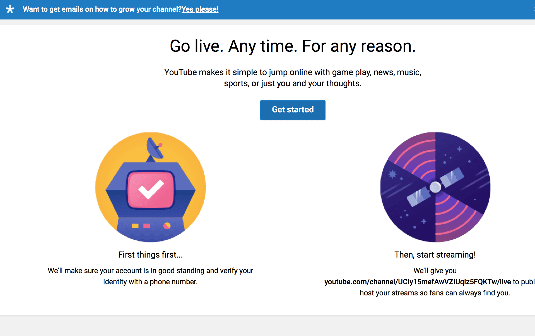The width and height of the screenshot is (535, 336).
Task: Click the "Want to get emails" banner text
Action: tap(102, 9)
